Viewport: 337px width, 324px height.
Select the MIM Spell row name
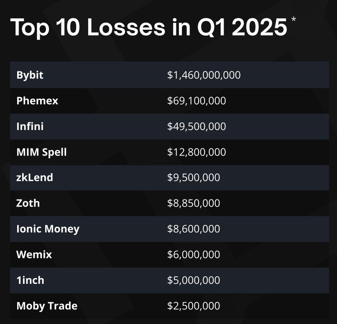(41, 152)
